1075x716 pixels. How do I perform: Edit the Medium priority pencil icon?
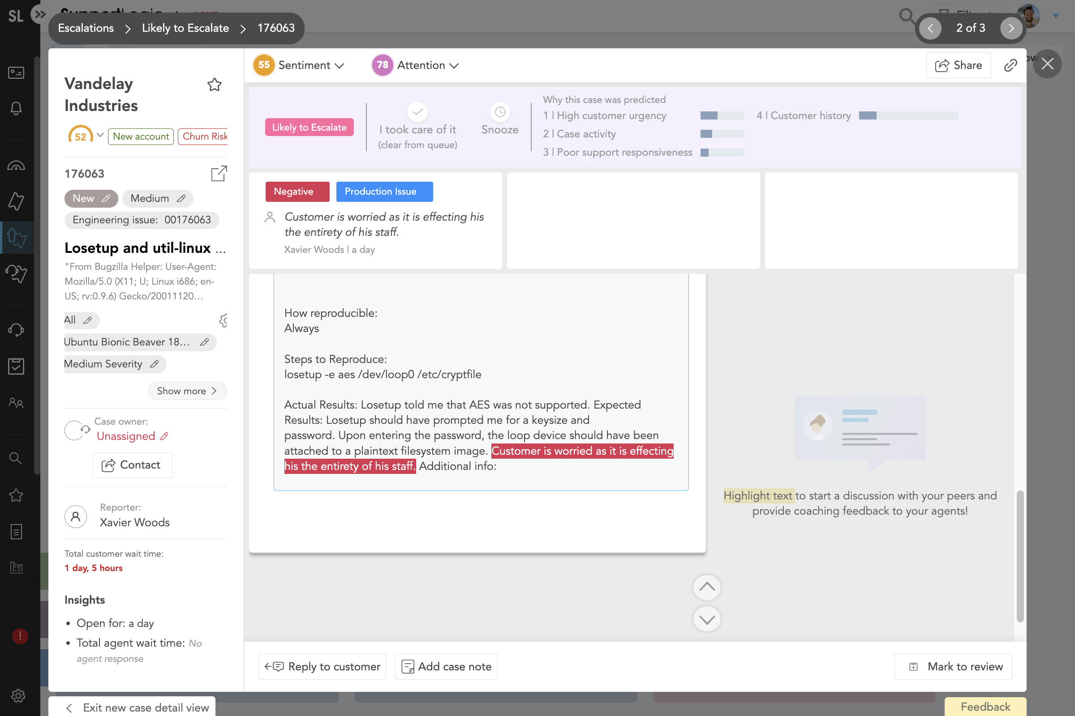click(x=181, y=198)
